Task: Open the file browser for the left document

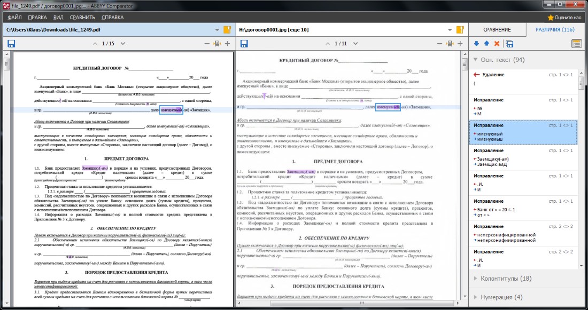Action: click(227, 30)
